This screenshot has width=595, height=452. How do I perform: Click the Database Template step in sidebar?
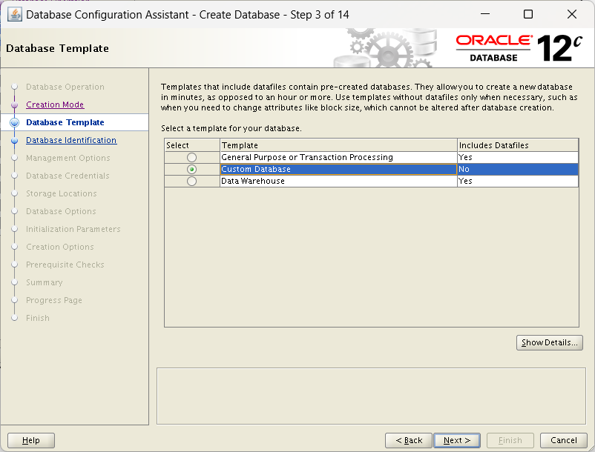pyautogui.click(x=65, y=122)
